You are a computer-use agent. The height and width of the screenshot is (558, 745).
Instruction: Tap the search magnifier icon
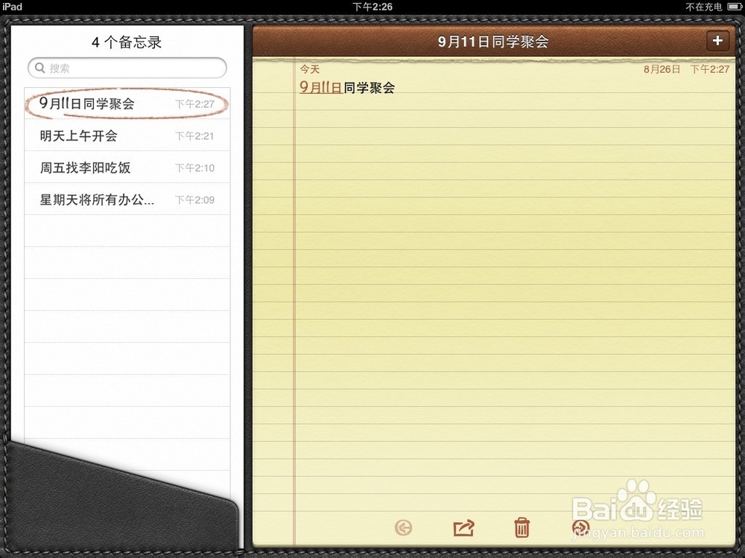(x=40, y=68)
